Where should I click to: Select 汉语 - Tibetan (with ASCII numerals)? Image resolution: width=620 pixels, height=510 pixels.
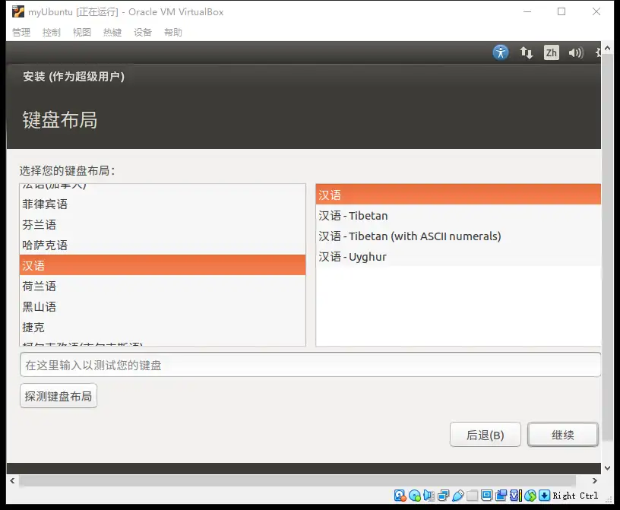pos(410,236)
